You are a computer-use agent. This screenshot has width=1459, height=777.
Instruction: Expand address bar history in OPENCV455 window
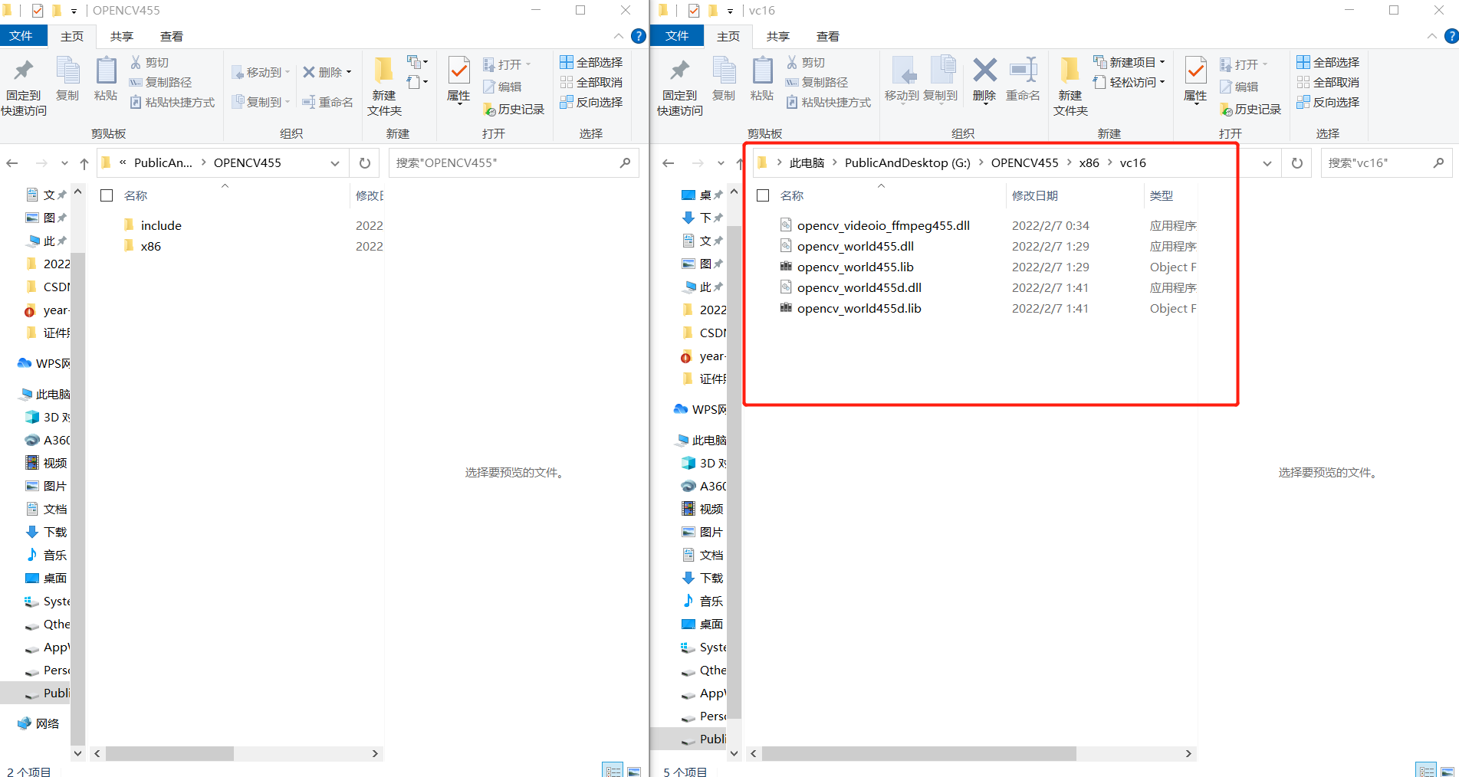335,163
